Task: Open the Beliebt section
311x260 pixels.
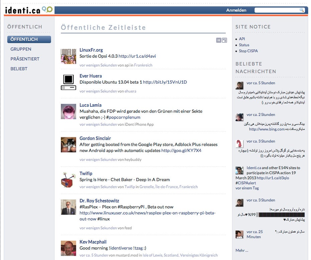Action: [19, 69]
